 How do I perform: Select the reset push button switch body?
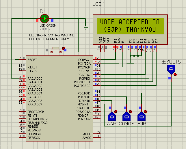click(x=56, y=50)
